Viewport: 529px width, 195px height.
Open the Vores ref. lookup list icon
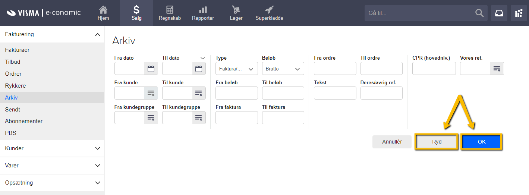[497, 69]
